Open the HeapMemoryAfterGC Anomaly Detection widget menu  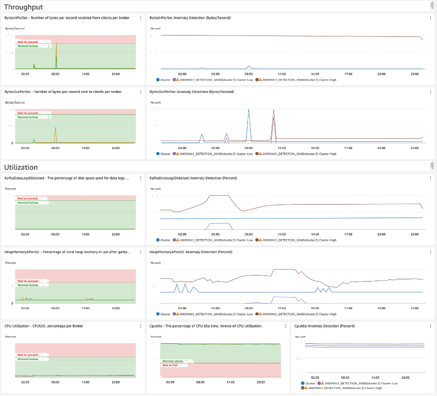point(430,252)
